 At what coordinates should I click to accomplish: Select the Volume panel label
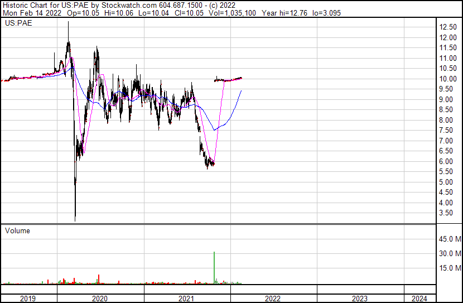17,230
